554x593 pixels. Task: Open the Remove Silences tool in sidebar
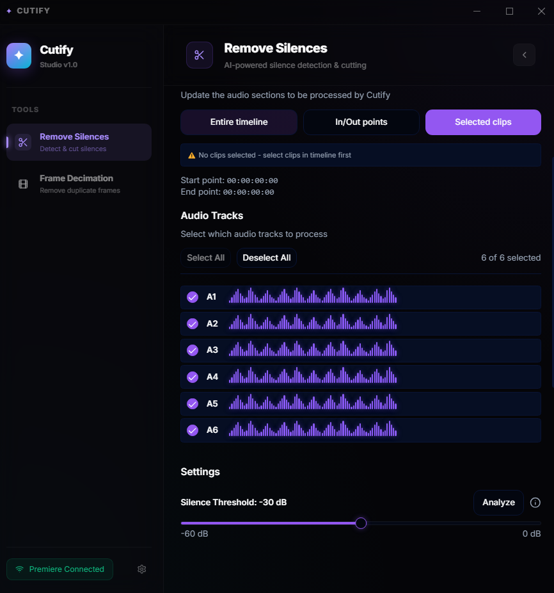pos(79,142)
